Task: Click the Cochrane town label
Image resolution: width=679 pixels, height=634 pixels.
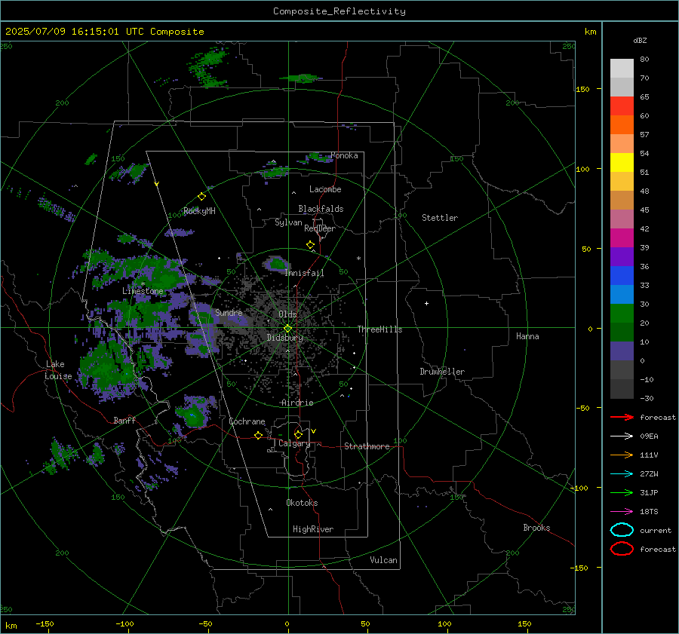Action: 247,421
